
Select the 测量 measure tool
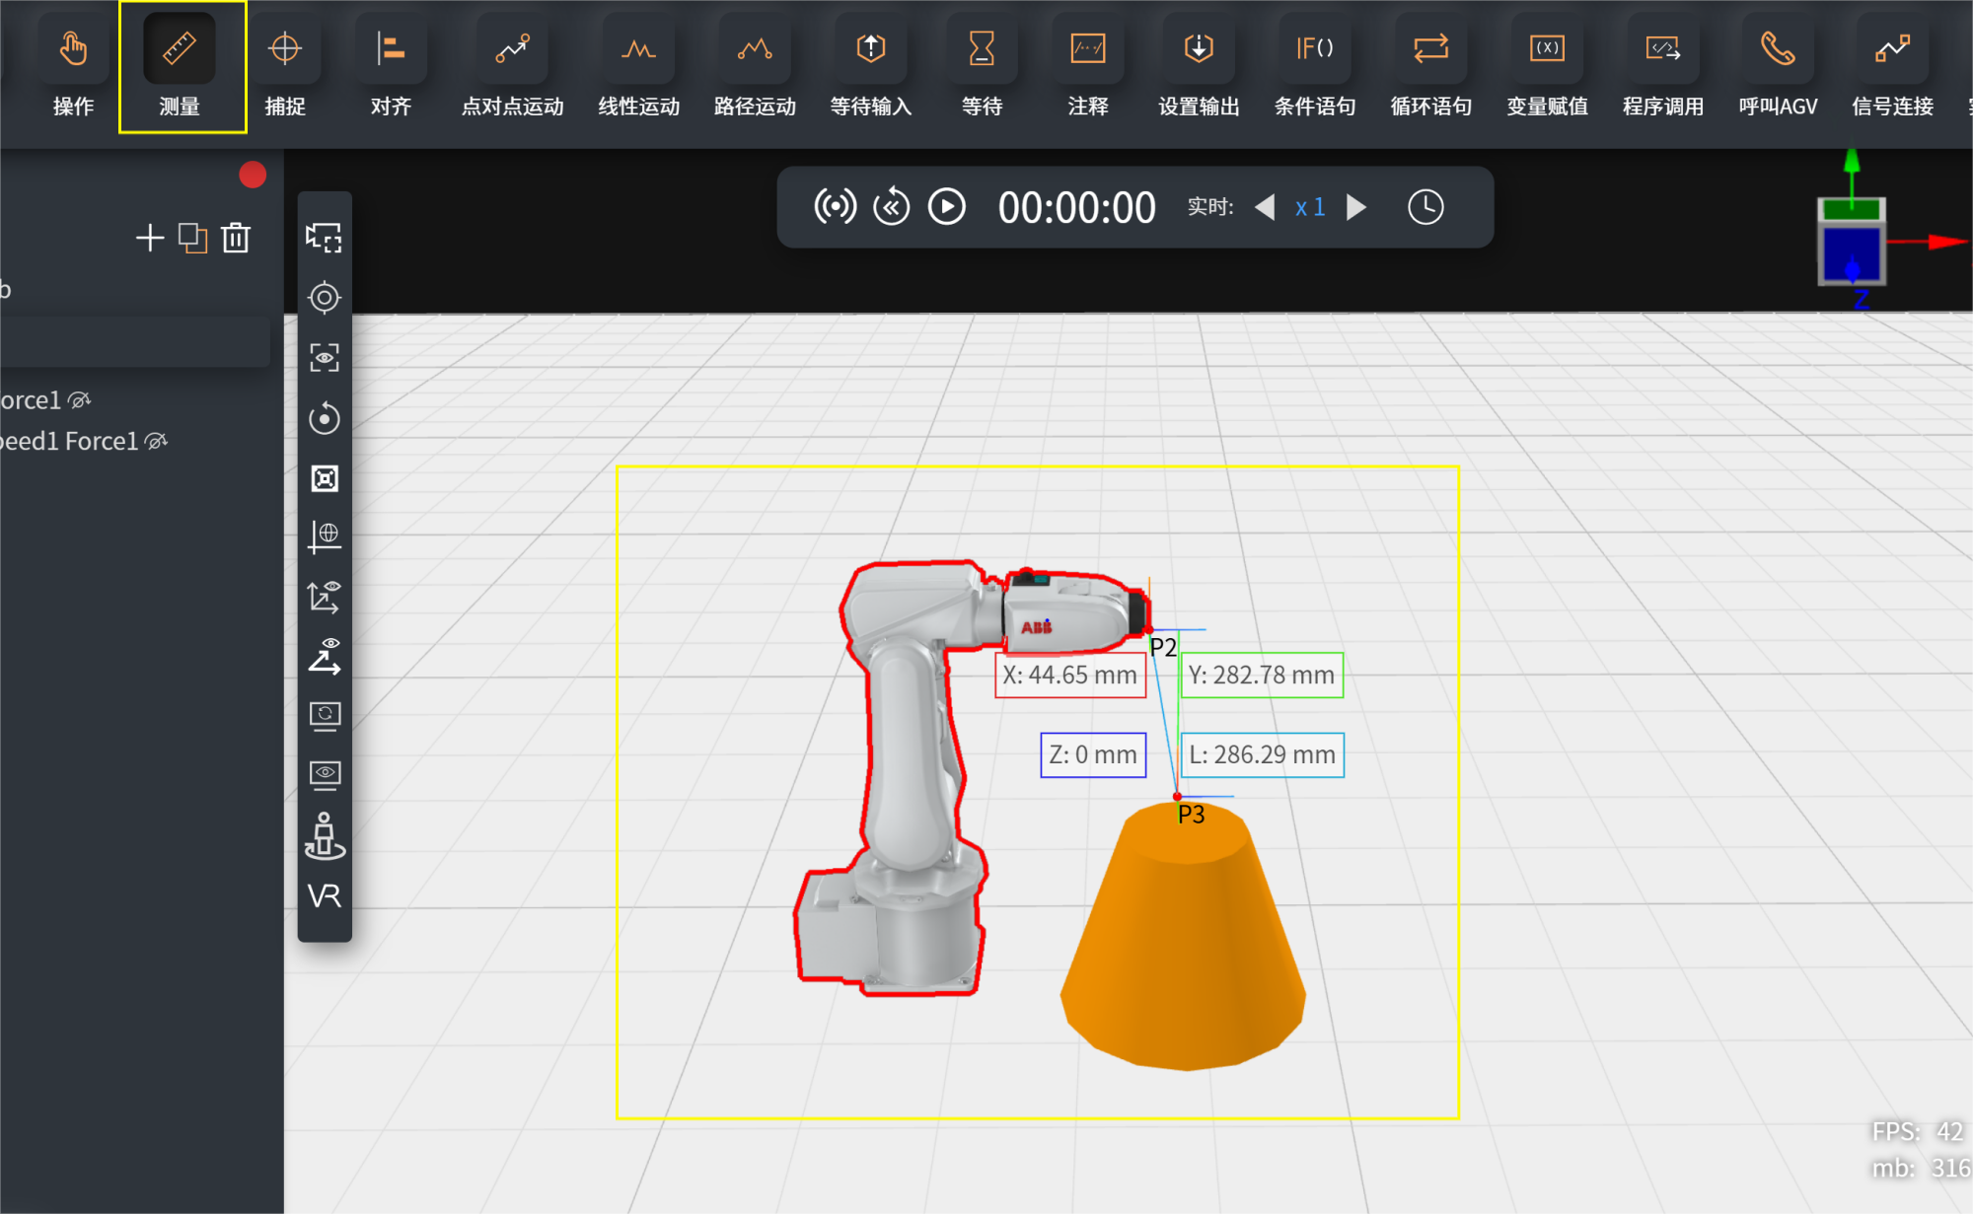(x=180, y=67)
